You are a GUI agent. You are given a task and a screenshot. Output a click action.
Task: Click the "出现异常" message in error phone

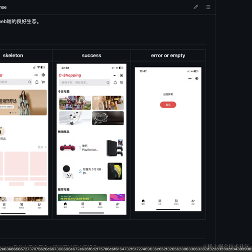168,94
